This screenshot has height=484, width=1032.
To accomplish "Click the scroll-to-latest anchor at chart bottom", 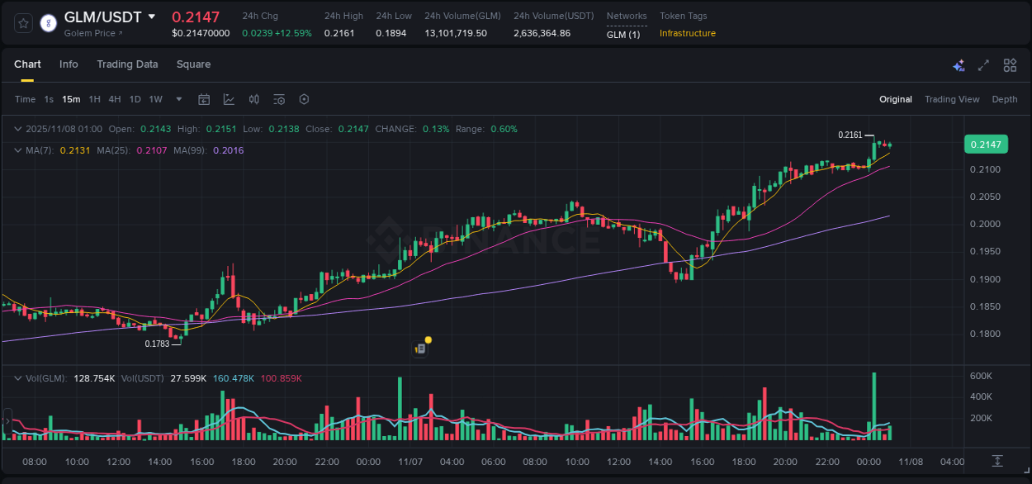I will 996,463.
